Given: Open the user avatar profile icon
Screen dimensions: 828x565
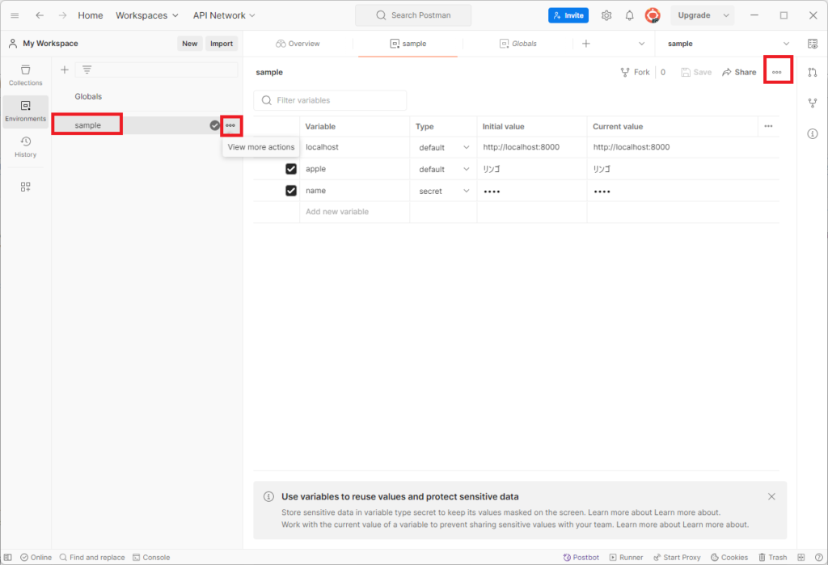Looking at the screenshot, I should pyautogui.click(x=653, y=15).
